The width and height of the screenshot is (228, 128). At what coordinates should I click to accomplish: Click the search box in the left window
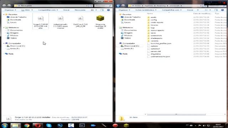pyautogui.click(x=103, y=6)
